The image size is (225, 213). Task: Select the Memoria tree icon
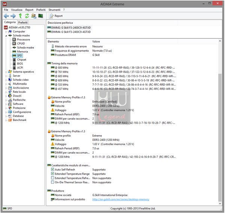[14, 51]
